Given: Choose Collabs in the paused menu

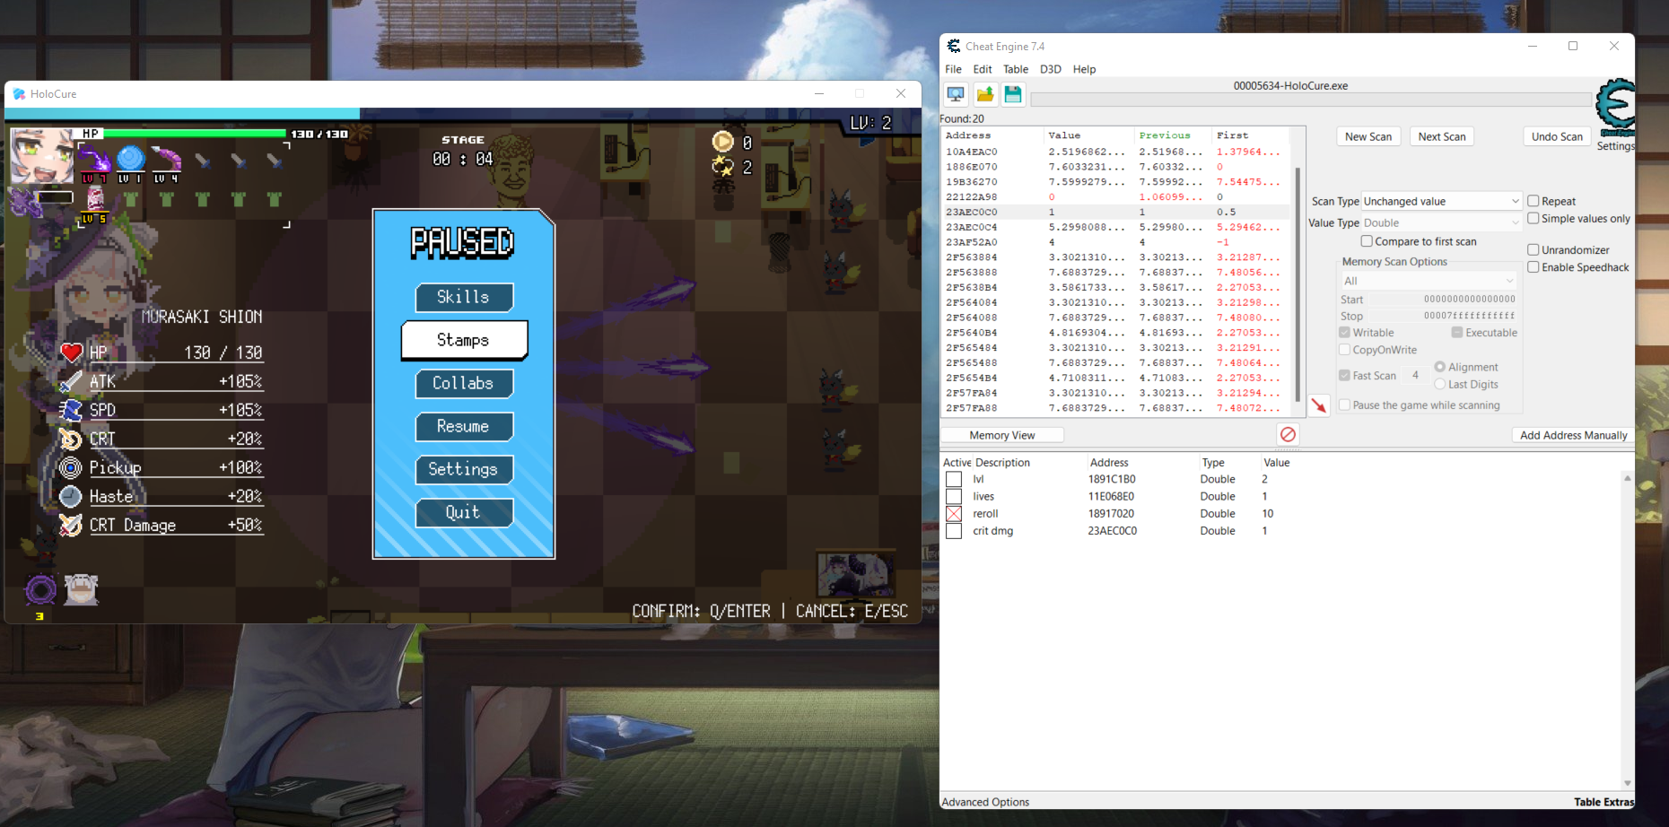Looking at the screenshot, I should coord(464,383).
